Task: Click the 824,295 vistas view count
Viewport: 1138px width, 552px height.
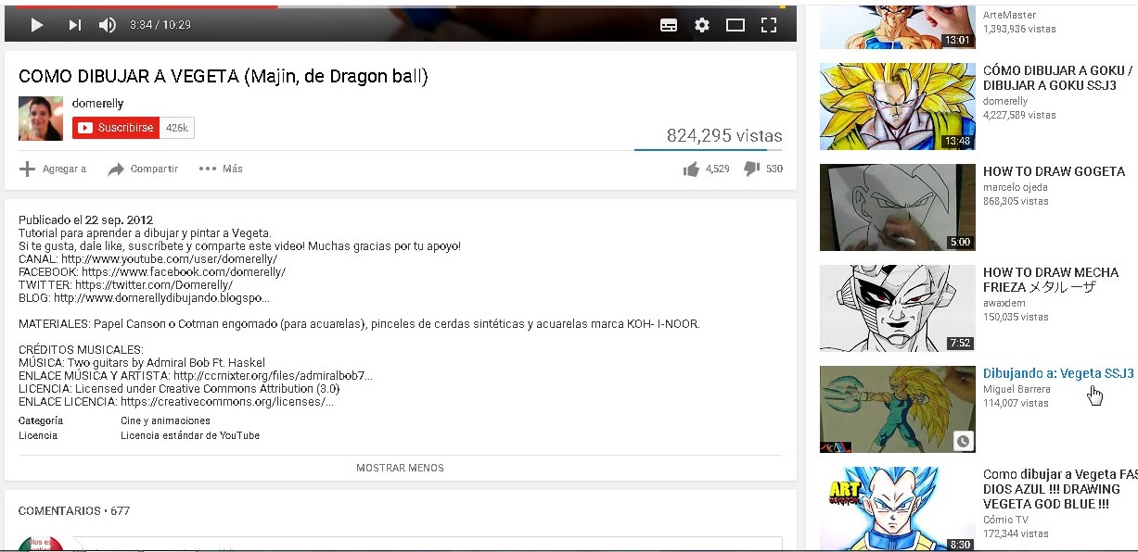Action: 724,136
